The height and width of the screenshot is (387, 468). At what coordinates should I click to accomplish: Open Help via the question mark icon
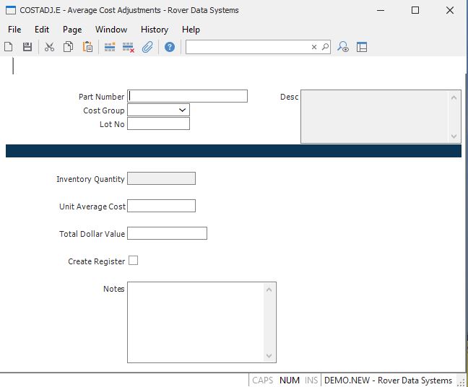point(170,47)
